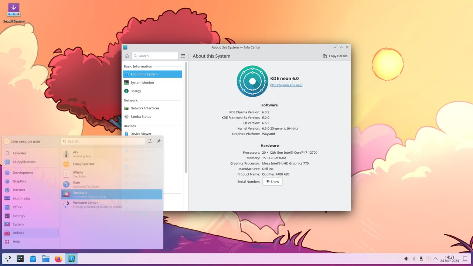The image size is (473, 266).
Task: Open the hamburger menu in Info Center
Action: tap(183, 56)
